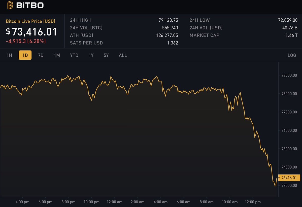The width and height of the screenshot is (302, 207).
Task: Click the 12:00 am time axis marker
Action: [115, 202]
